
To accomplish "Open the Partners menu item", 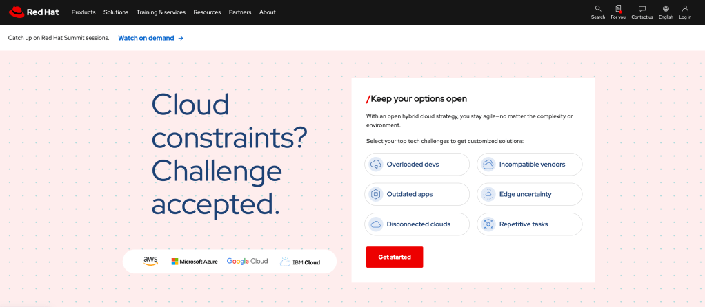I will pyautogui.click(x=240, y=12).
